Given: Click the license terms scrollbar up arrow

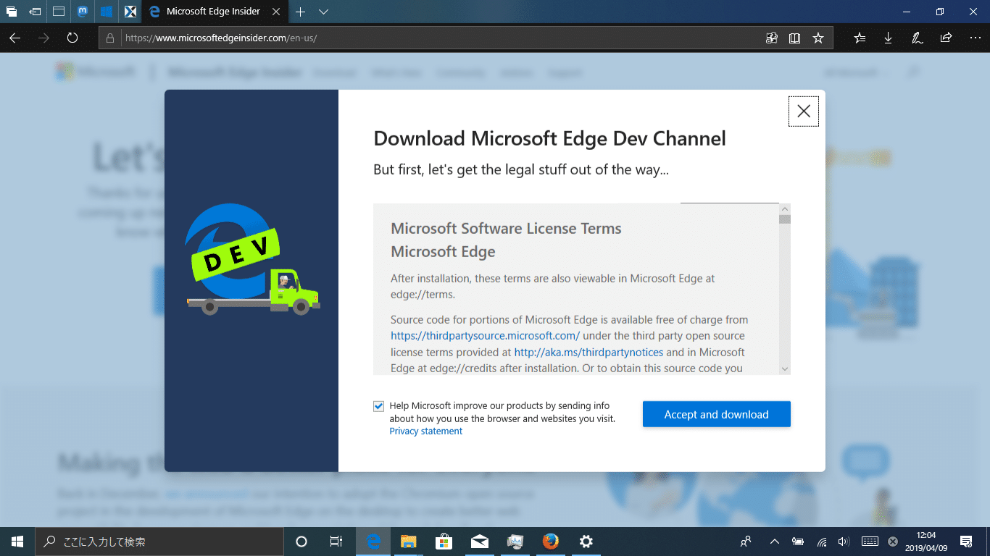Looking at the screenshot, I should pyautogui.click(x=785, y=209).
